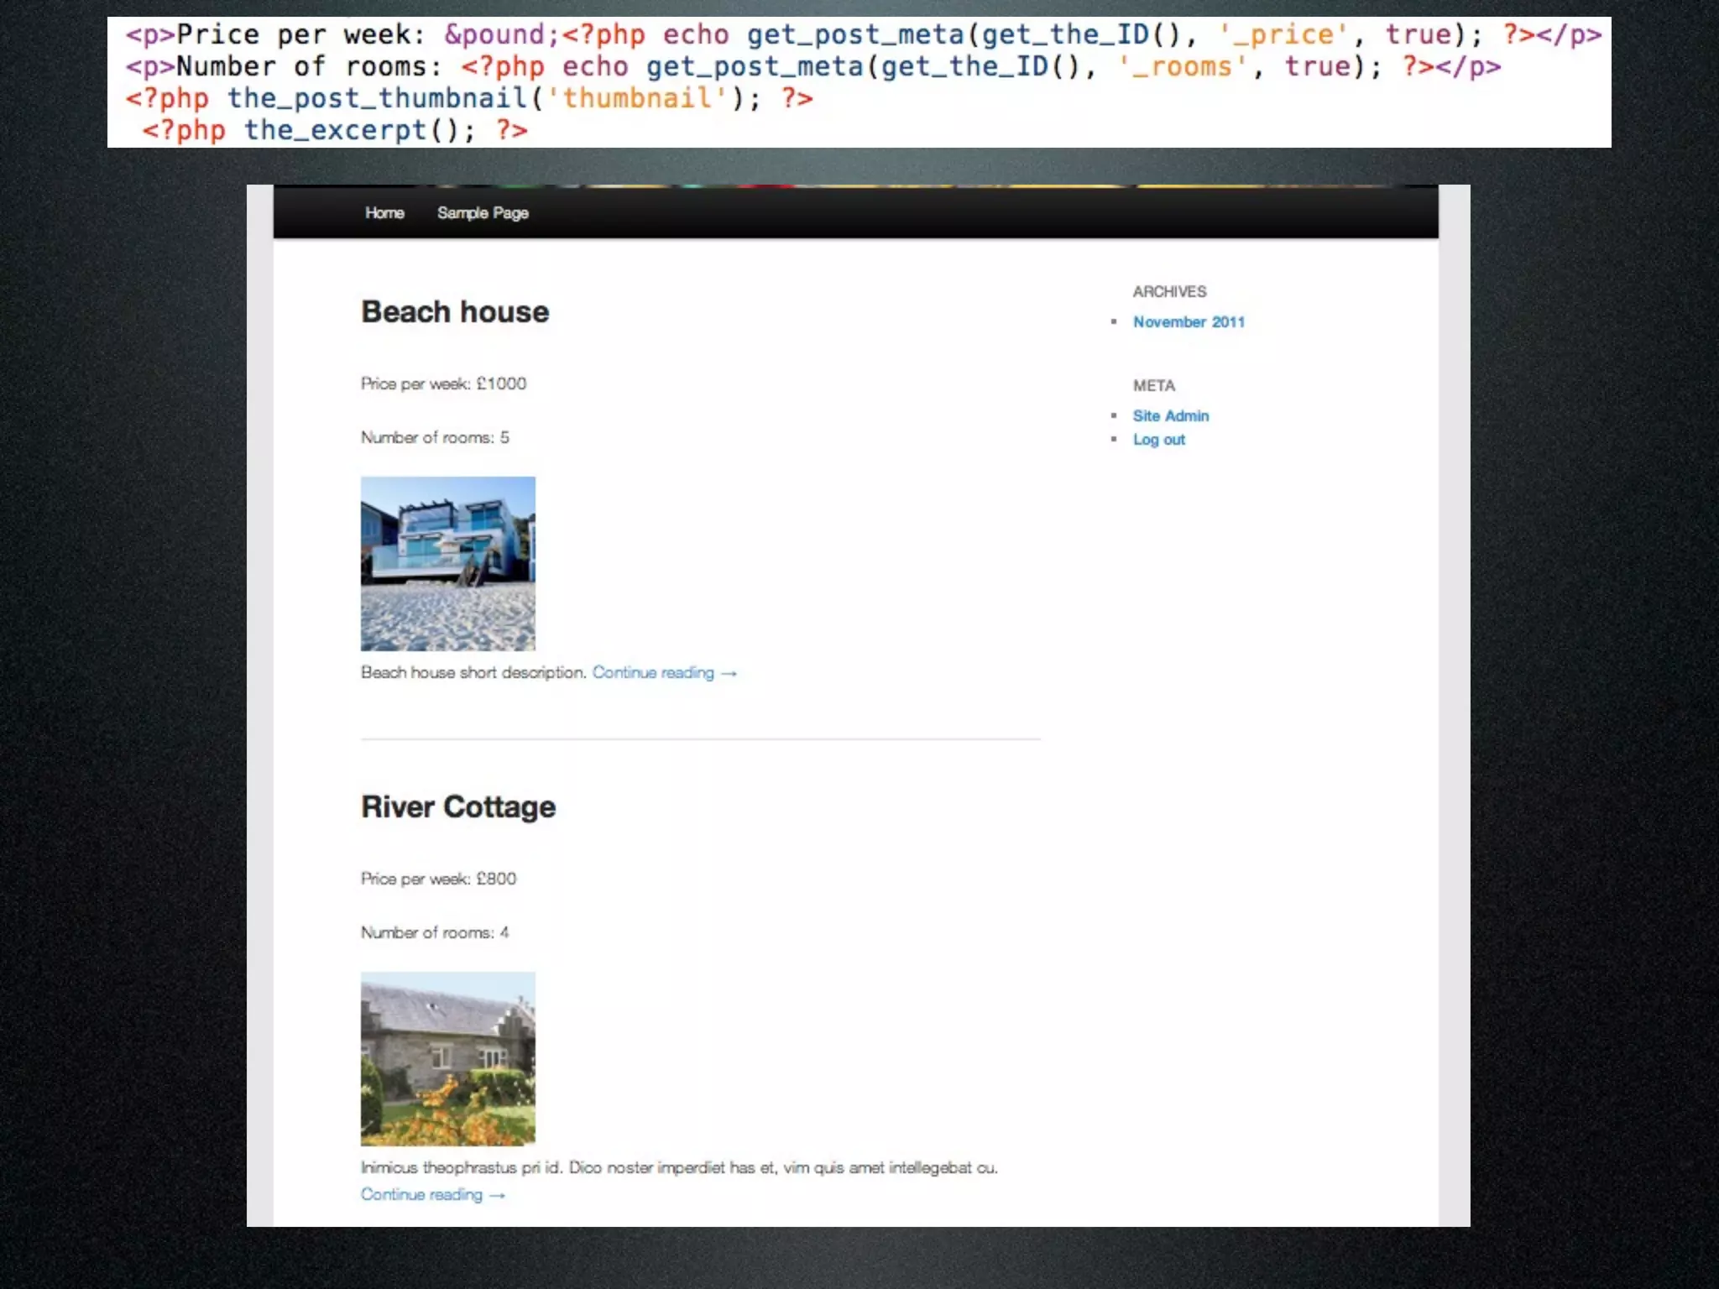Click the Archives sidebar heading

[1169, 292]
